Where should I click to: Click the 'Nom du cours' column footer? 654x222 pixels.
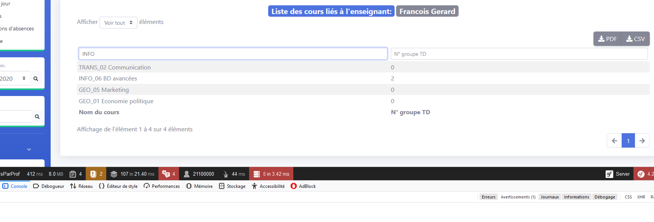click(99, 112)
